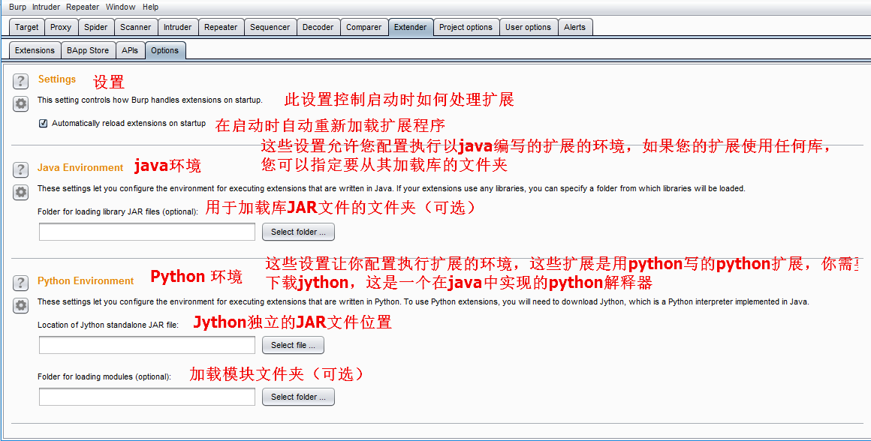Screen dimensions: 871x441
Task: Switch to the Spider tab
Action: pos(95,27)
